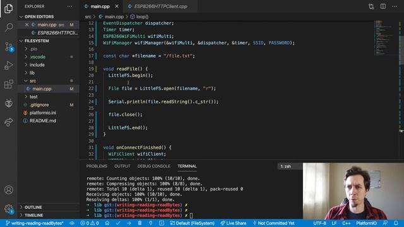
Task: Close main.cpp in Open Editors list
Action: 27,25
